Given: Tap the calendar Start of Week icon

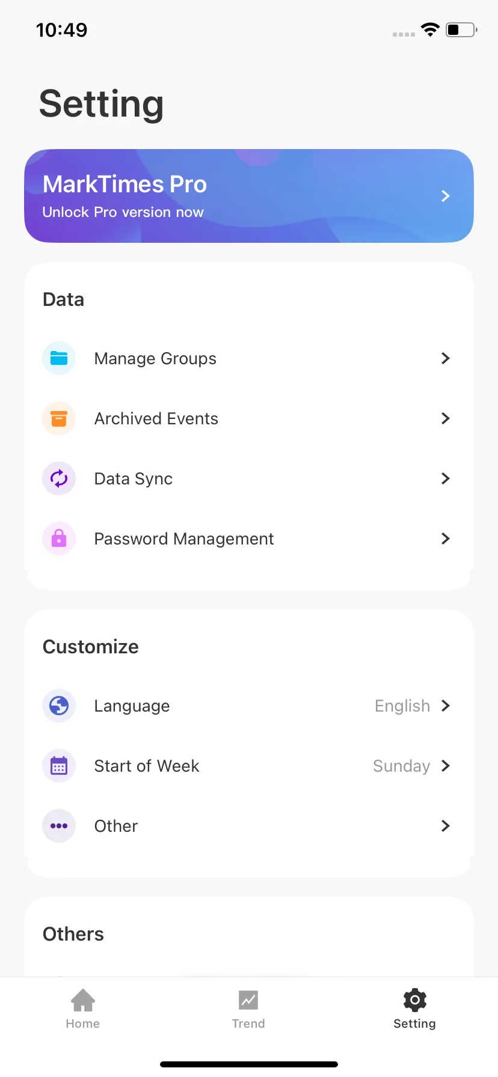Looking at the screenshot, I should click(x=59, y=766).
